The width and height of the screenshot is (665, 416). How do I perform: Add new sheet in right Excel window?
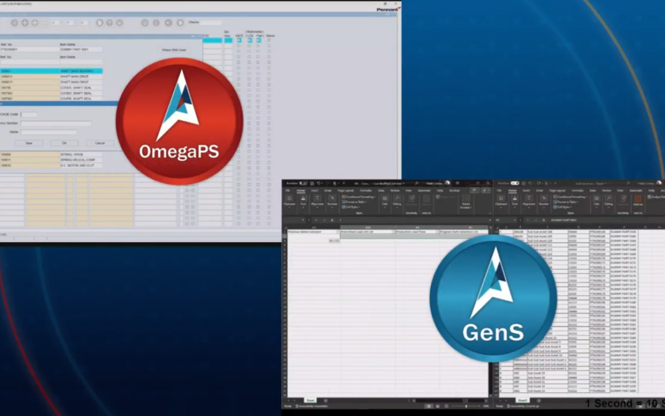point(539,401)
